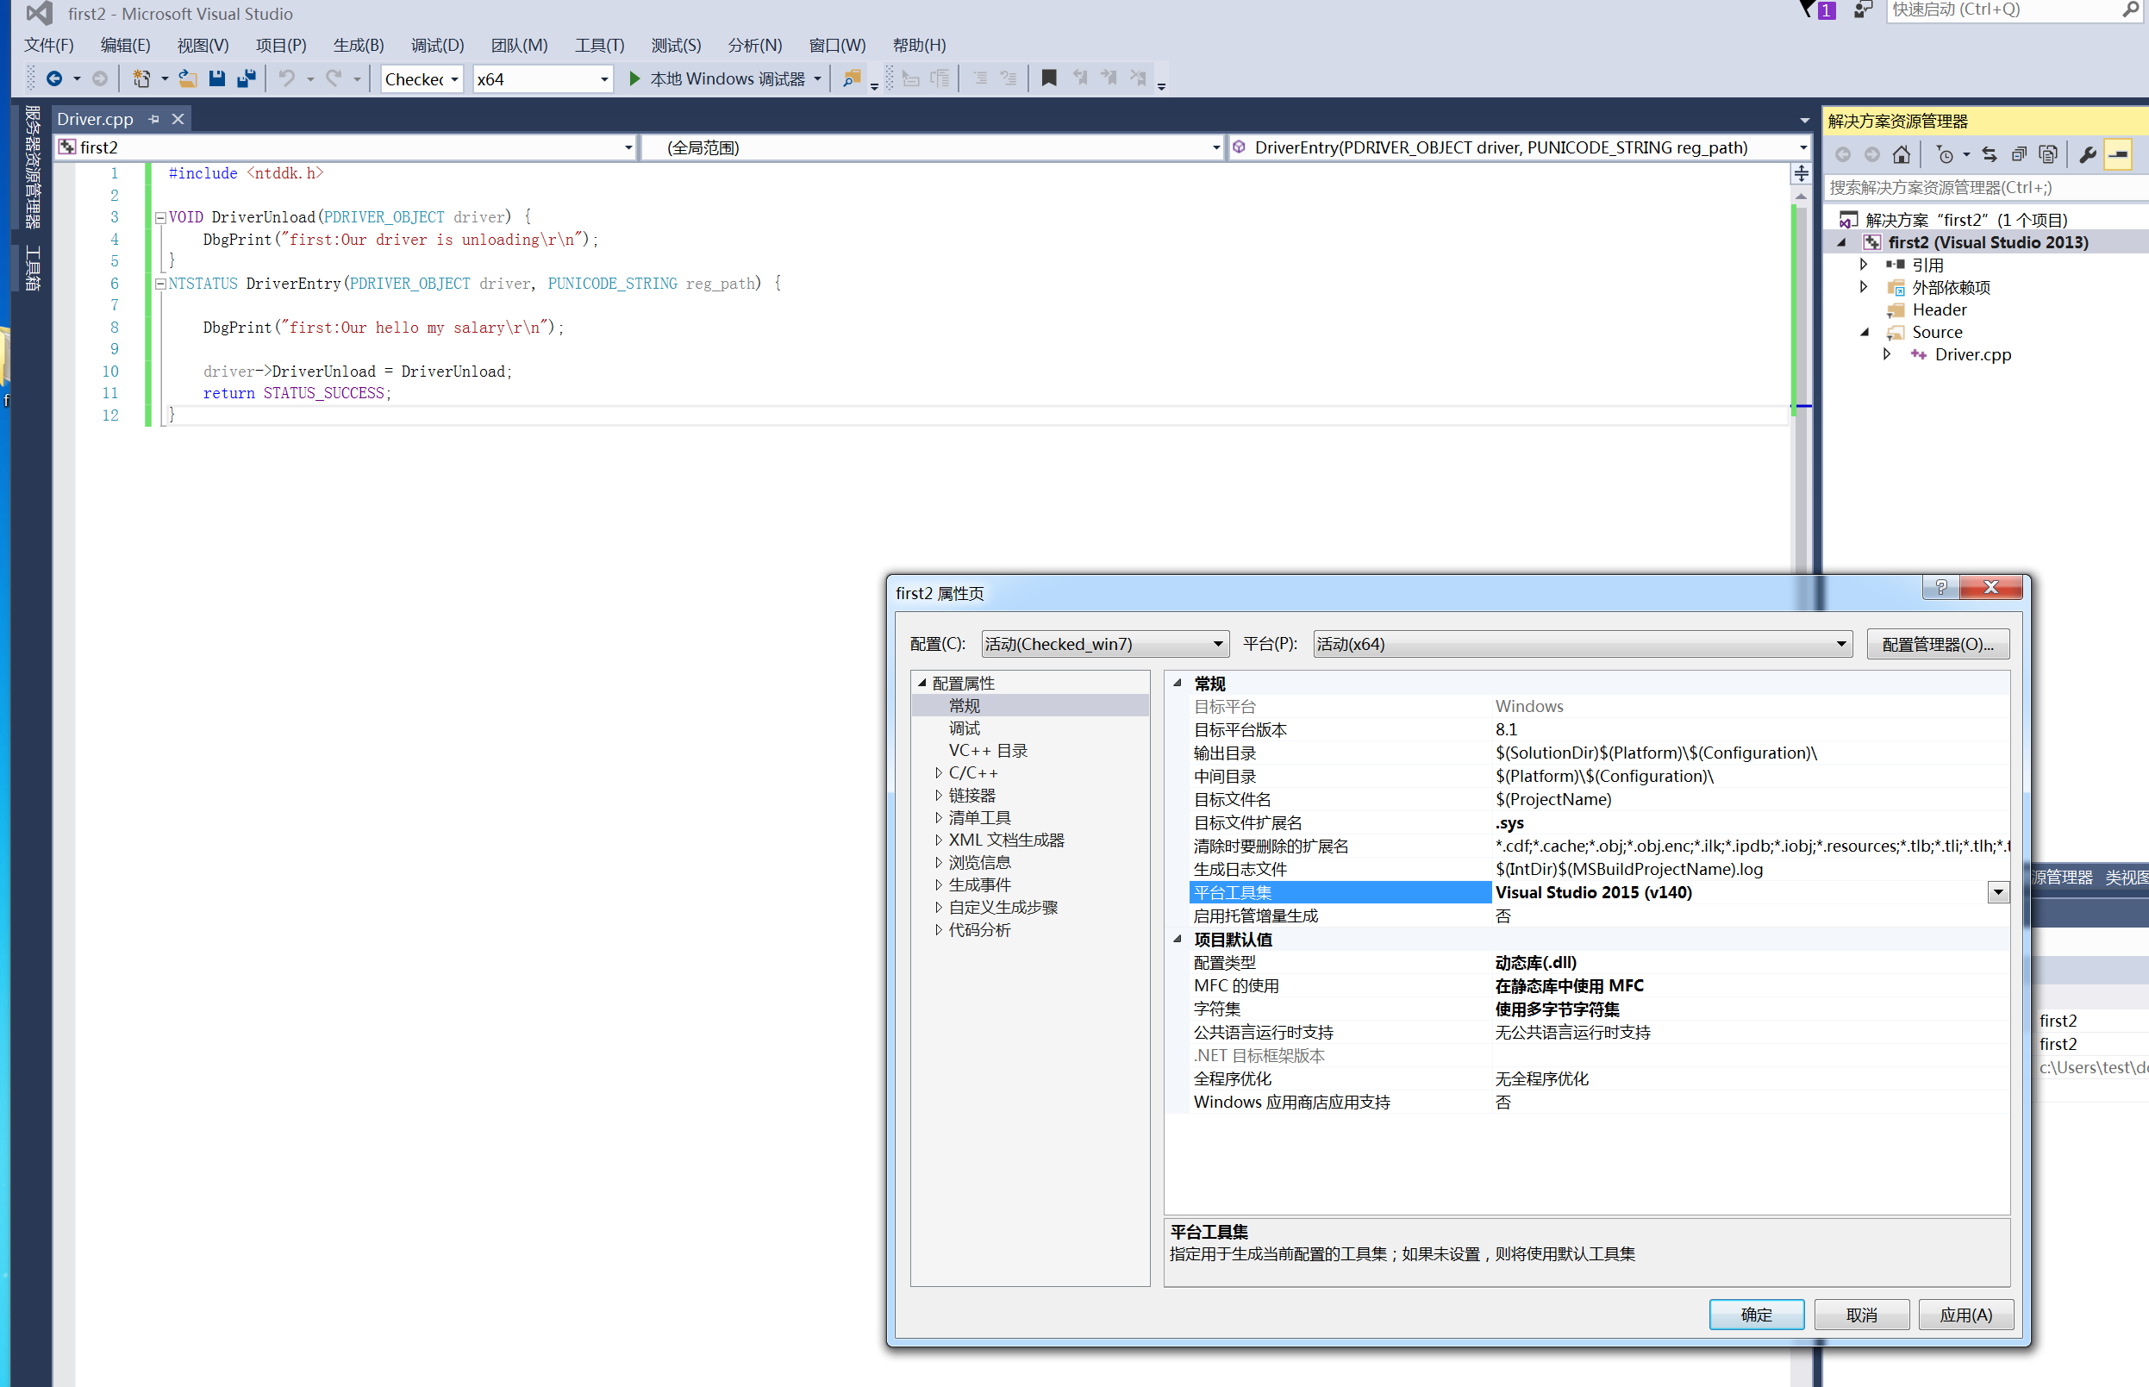Collapse the 常规 property group header
The height and width of the screenshot is (1387, 2149).
[1178, 684]
